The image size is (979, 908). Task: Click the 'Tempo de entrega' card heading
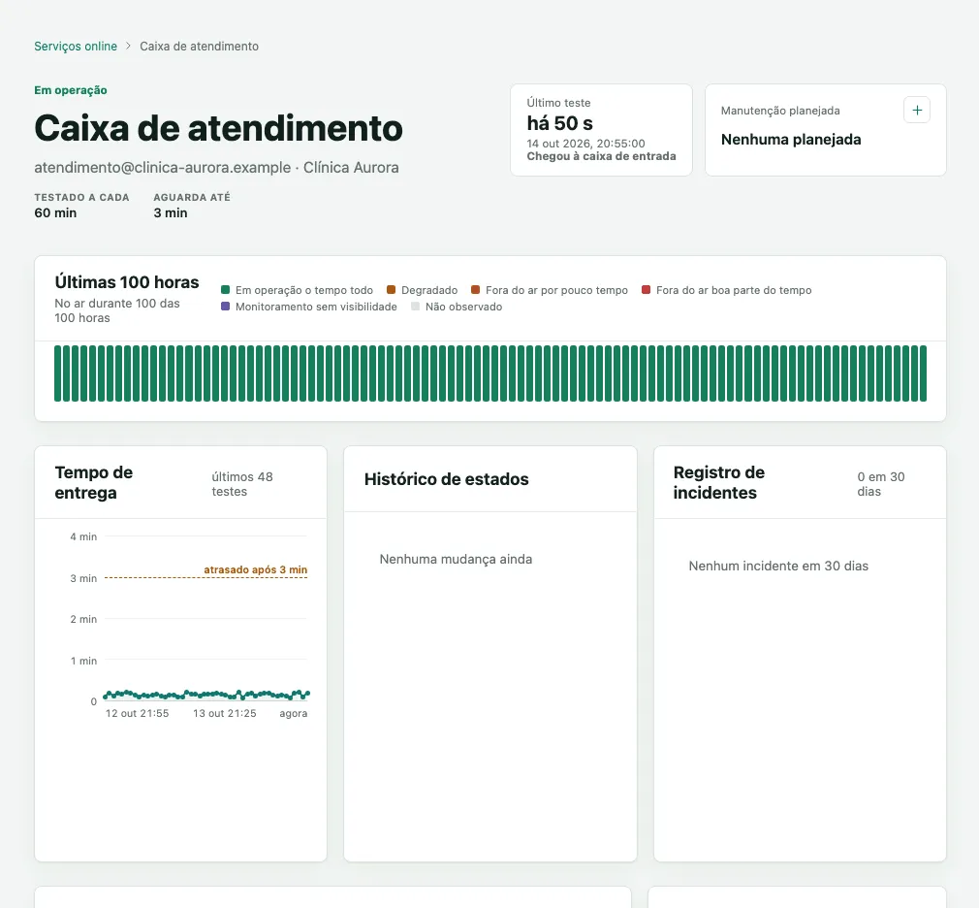(94, 482)
